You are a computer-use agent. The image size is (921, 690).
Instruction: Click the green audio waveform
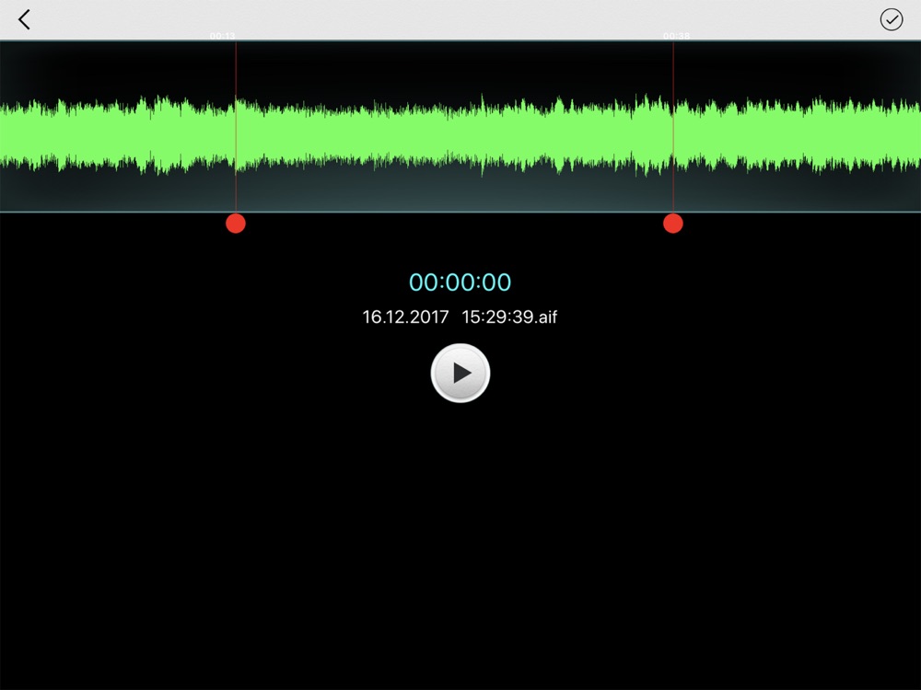[x=460, y=135]
